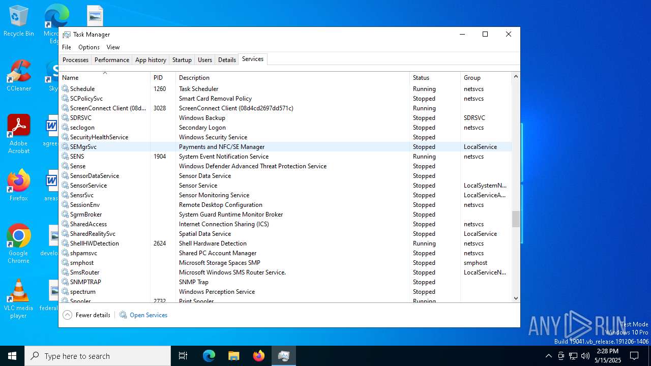
Task: Sort services by Description column
Action: 293,77
